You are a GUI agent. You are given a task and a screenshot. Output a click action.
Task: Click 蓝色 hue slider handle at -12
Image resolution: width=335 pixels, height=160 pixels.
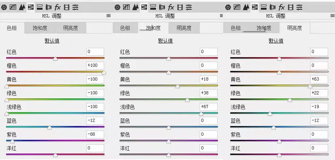click(x=49, y=128)
